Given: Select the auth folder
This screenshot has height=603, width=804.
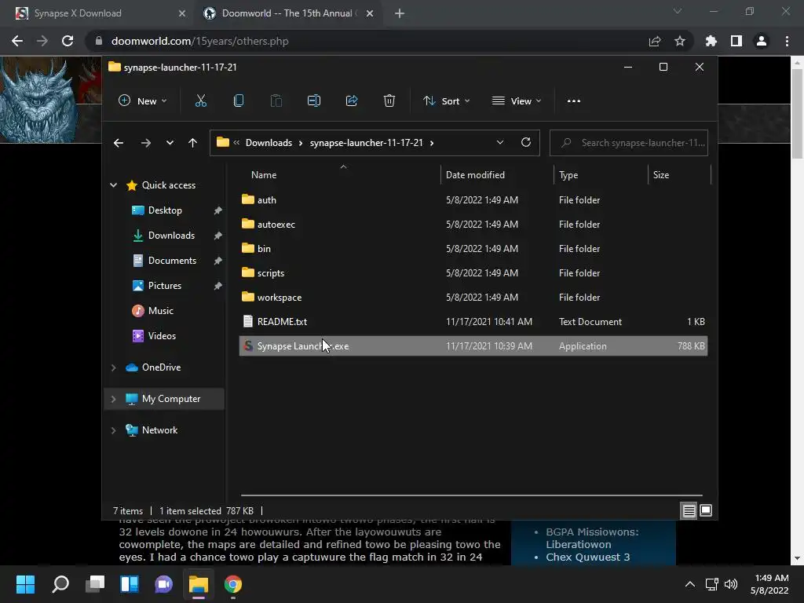Looking at the screenshot, I should [x=473, y=200].
